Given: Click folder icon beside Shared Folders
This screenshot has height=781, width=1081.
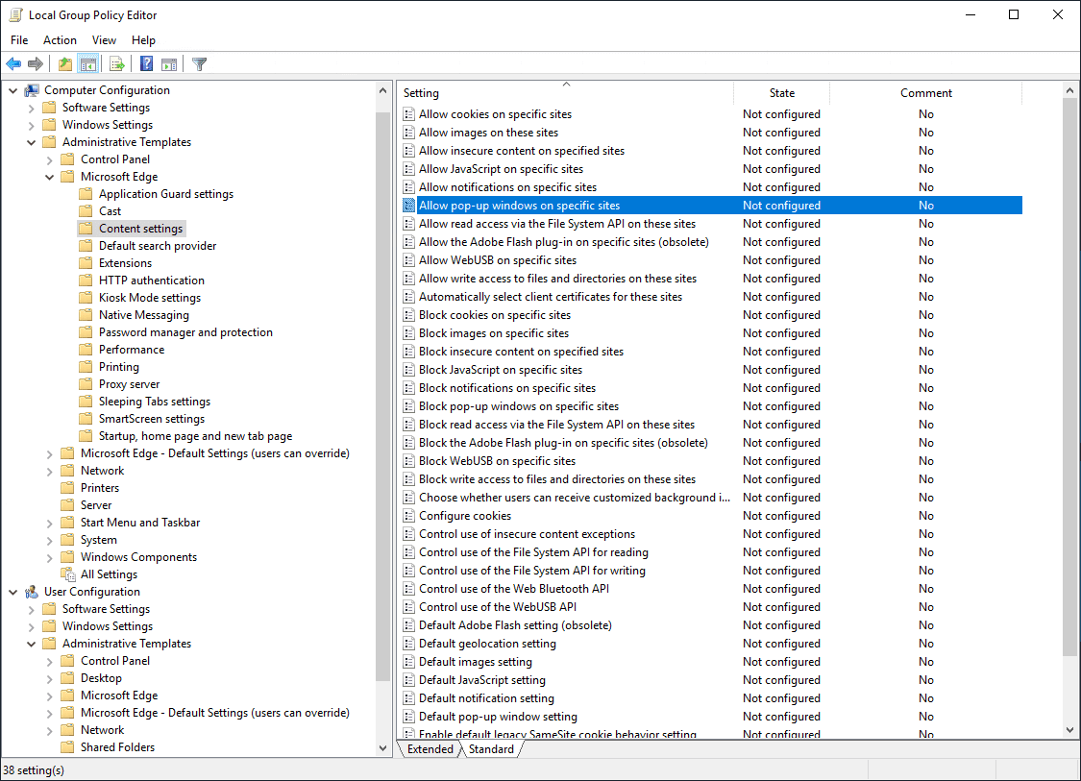Looking at the screenshot, I should 67,746.
